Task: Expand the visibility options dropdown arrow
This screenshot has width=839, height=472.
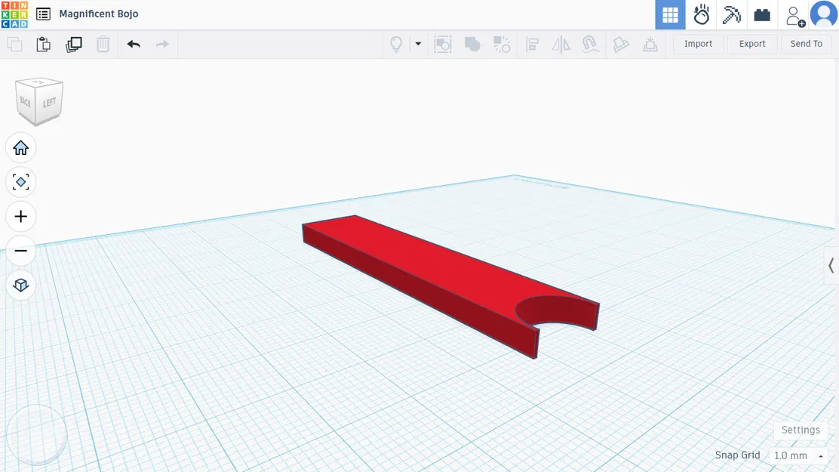Action: 418,44
